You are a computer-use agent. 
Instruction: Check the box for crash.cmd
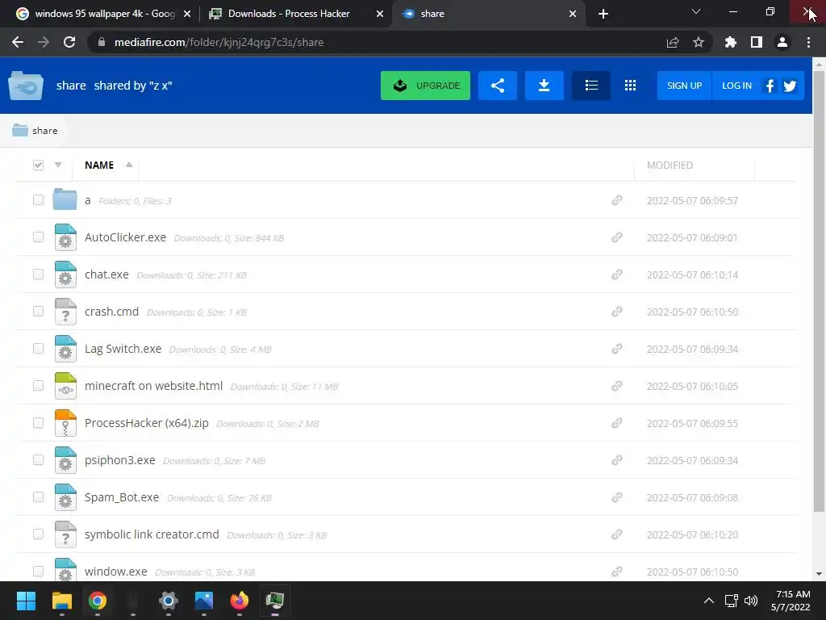tap(38, 311)
